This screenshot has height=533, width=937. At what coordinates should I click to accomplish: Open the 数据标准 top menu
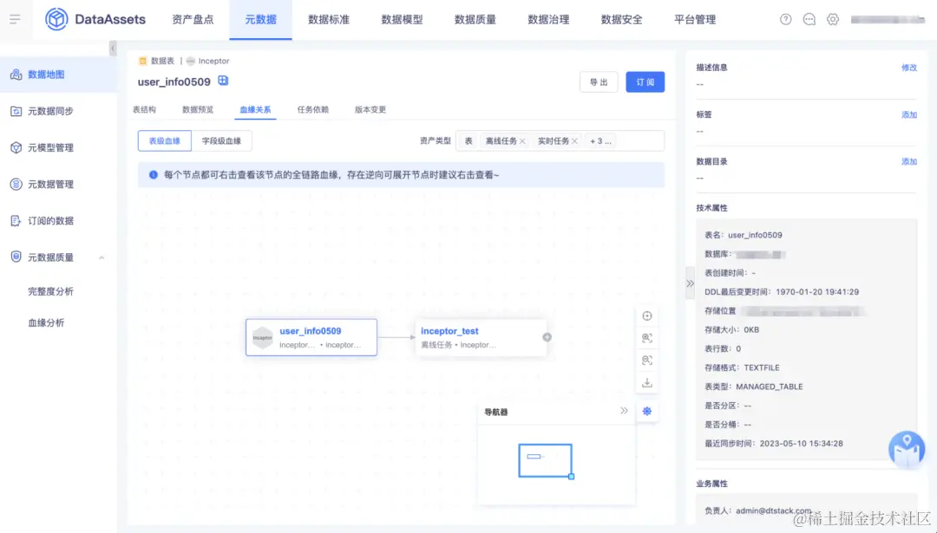[329, 20]
